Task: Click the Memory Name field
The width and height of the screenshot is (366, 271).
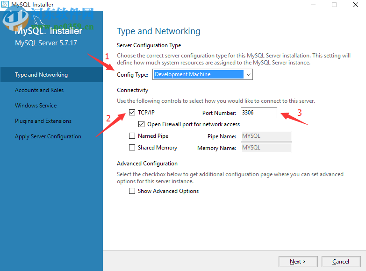Action: (x=266, y=148)
